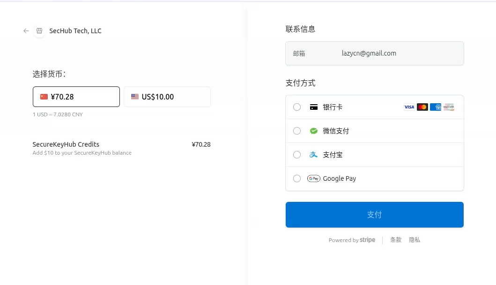Click the 邮箱 field label
Image resolution: width=496 pixels, height=285 pixels.
pyautogui.click(x=299, y=54)
